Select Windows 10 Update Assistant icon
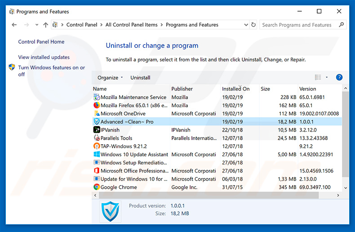355x232 pixels. (x=97, y=155)
